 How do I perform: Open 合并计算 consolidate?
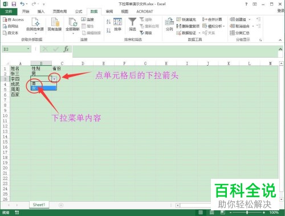point(212,19)
